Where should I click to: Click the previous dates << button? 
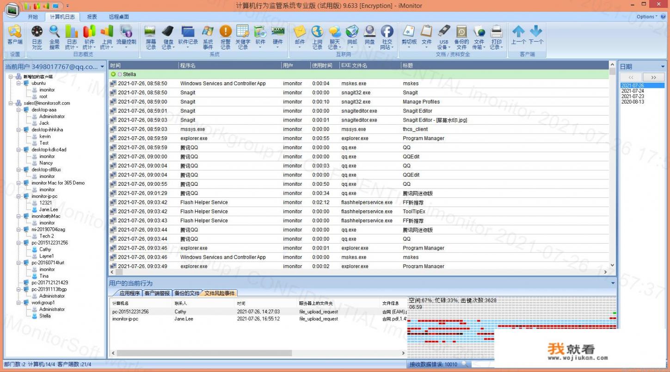(x=631, y=77)
